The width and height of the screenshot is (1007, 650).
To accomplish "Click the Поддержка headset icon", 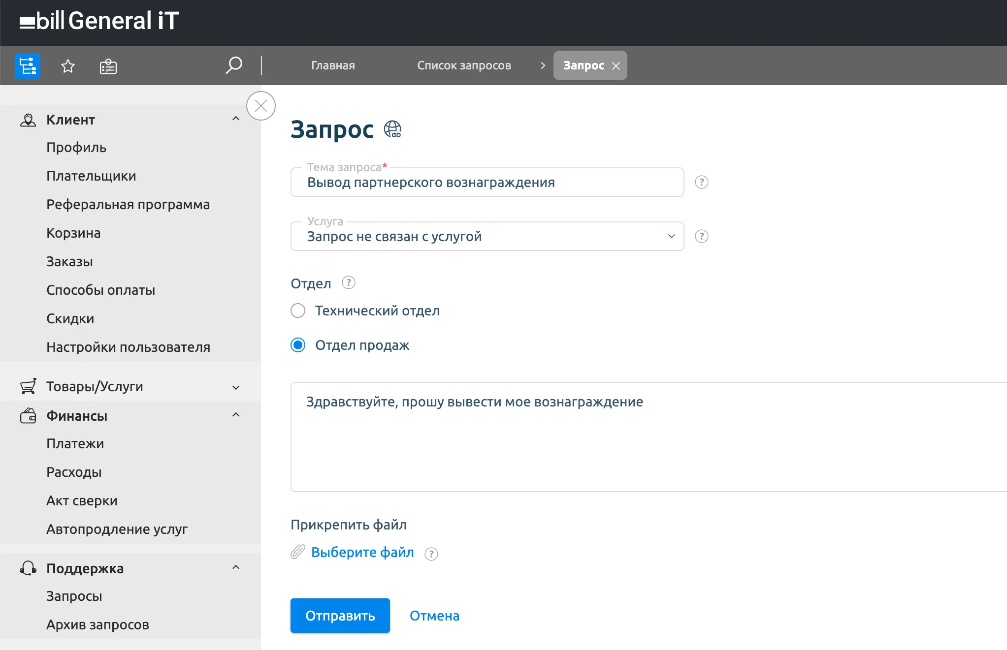I will tap(28, 568).
